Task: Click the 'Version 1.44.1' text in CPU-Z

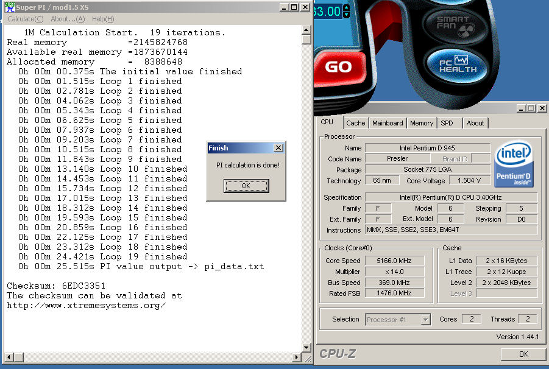Action: (517, 337)
